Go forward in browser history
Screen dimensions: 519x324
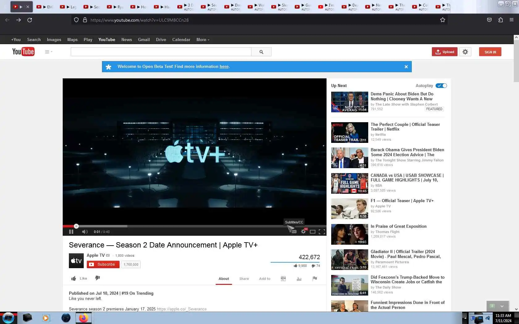tap(19, 20)
